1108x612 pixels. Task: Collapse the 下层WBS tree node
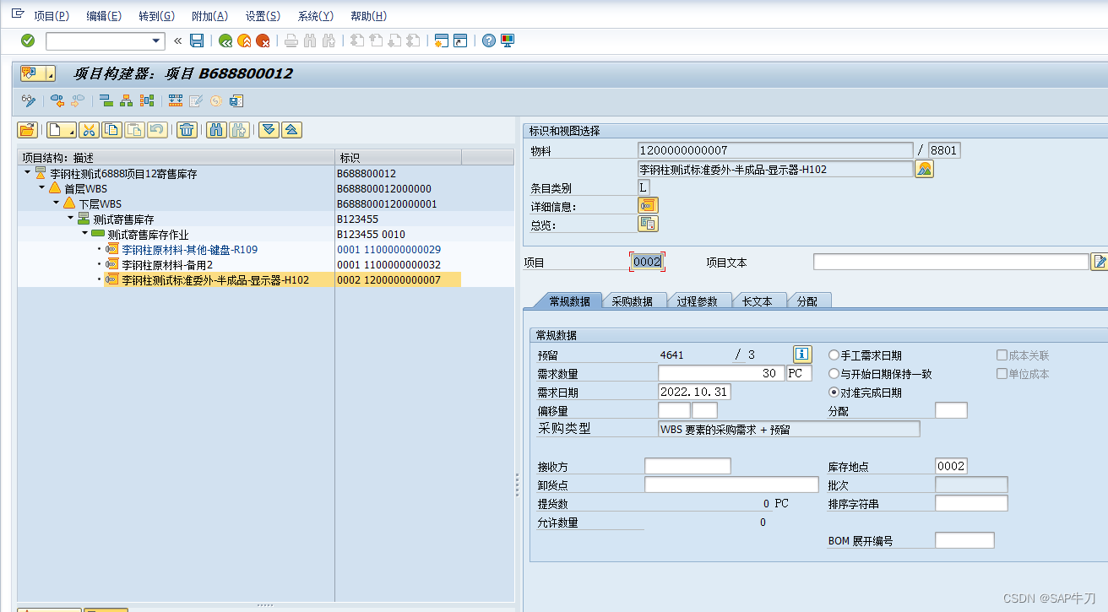(x=56, y=203)
